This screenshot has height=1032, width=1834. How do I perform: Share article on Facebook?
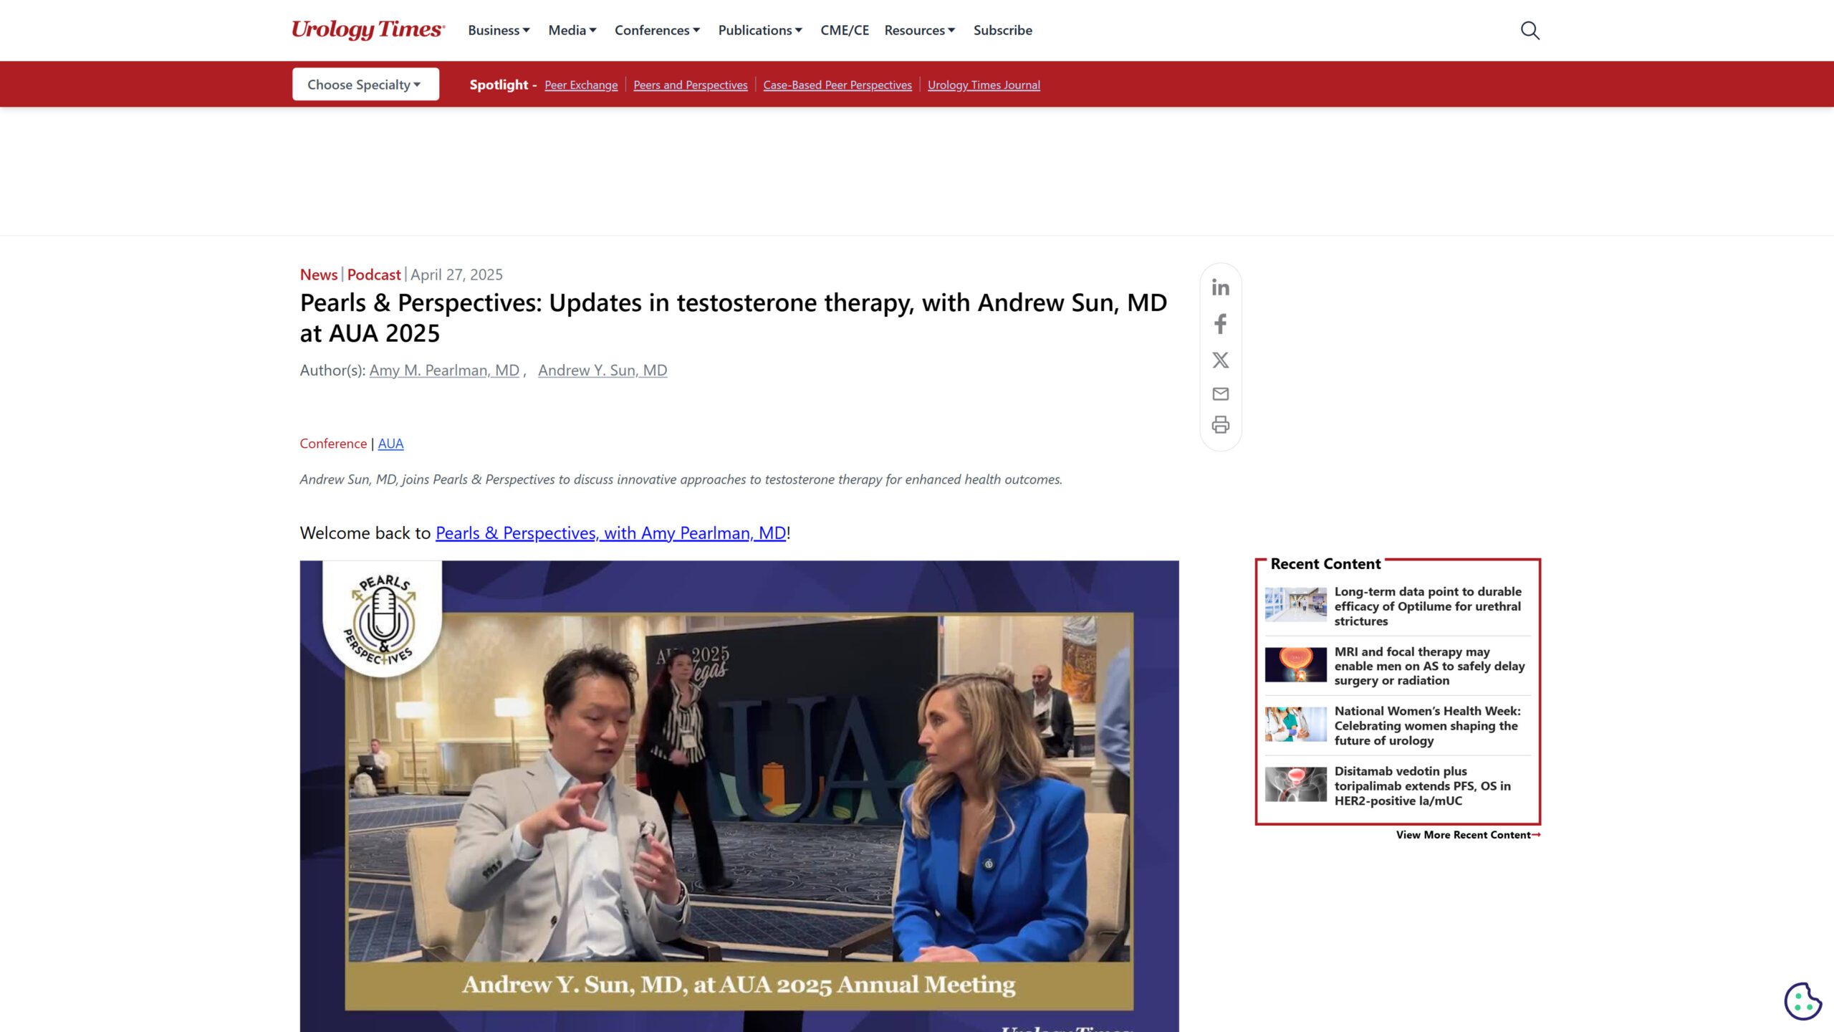click(x=1220, y=324)
